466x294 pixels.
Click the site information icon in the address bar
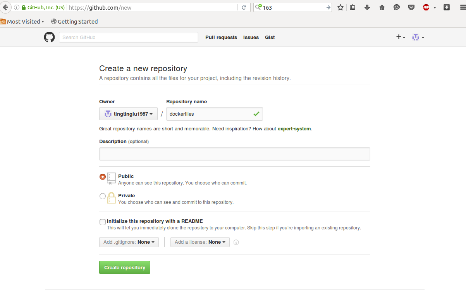17,7
